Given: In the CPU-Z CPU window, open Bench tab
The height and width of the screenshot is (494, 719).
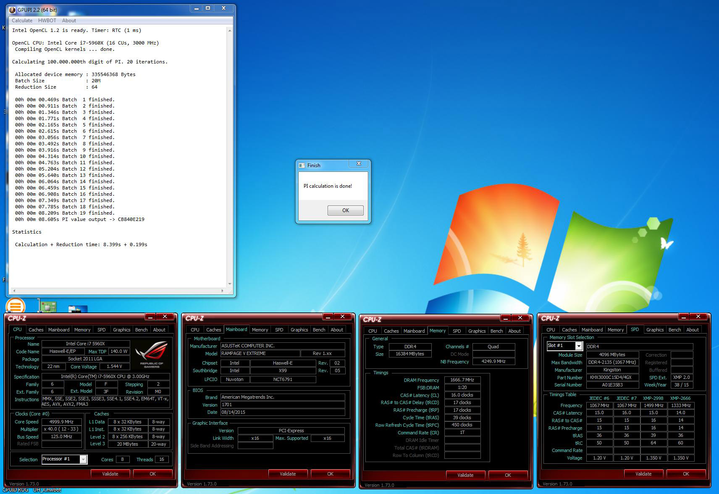Looking at the screenshot, I should pos(141,330).
